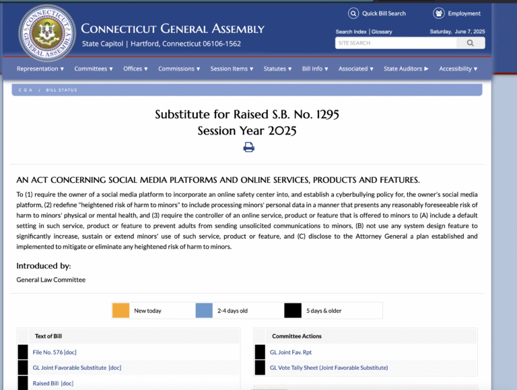517x390 pixels.
Task: Click the black marker beside GL Joint Favorable Substitute
Action: (23, 368)
